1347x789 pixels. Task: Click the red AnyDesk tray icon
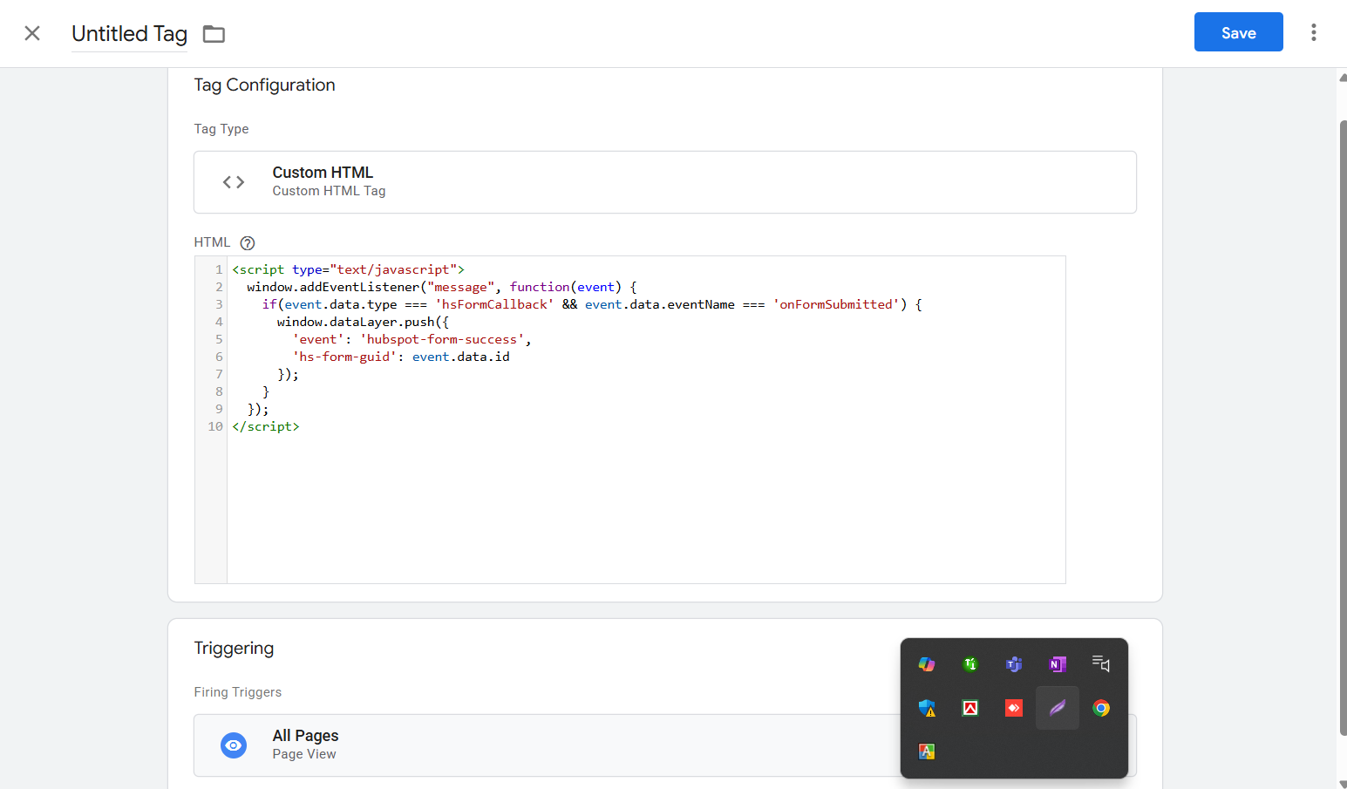(x=1013, y=708)
